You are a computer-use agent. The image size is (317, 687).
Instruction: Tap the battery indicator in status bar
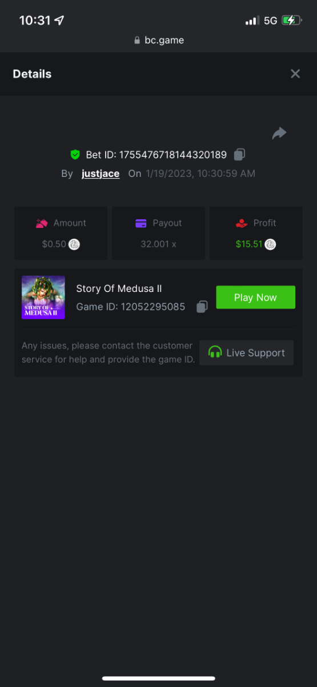291,21
